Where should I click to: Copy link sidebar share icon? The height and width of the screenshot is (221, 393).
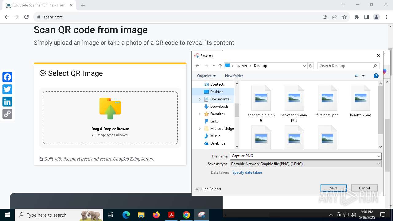coord(7,114)
